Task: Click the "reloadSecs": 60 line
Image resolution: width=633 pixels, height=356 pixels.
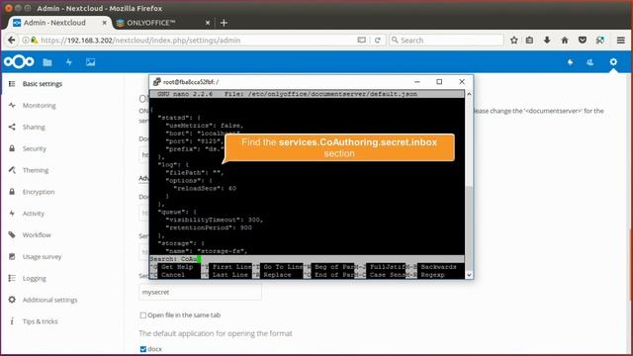Action: point(205,189)
